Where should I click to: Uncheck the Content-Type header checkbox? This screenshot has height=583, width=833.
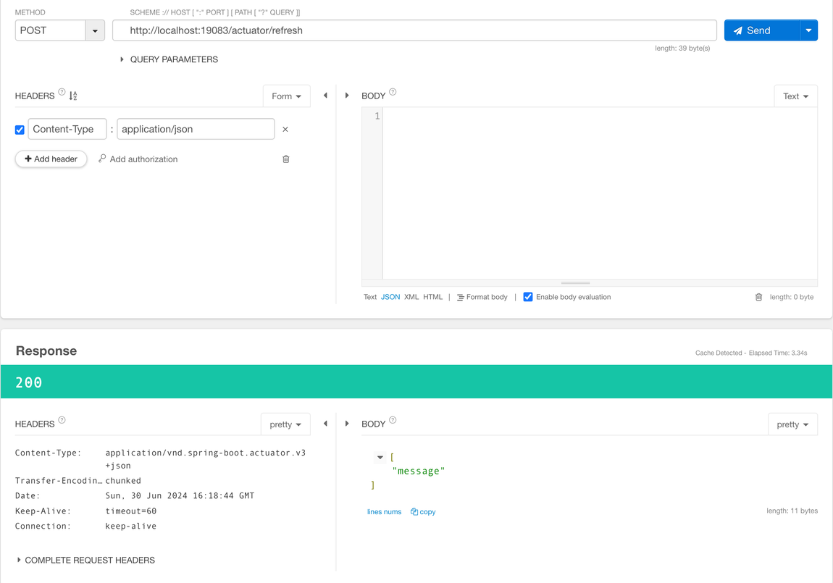click(20, 130)
